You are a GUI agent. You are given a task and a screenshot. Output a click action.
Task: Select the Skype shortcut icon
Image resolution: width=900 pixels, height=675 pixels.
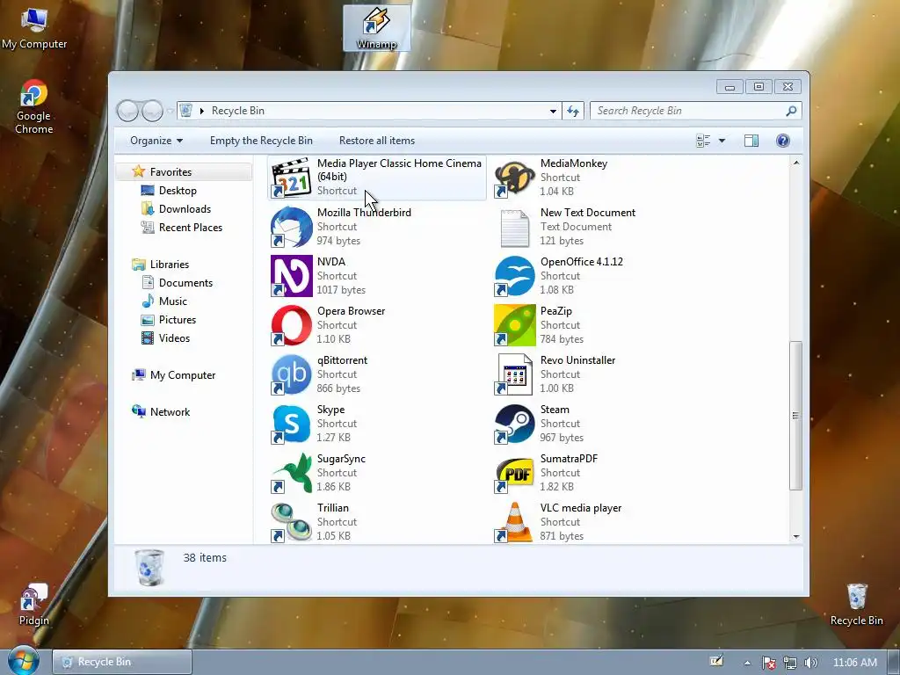pyautogui.click(x=291, y=425)
